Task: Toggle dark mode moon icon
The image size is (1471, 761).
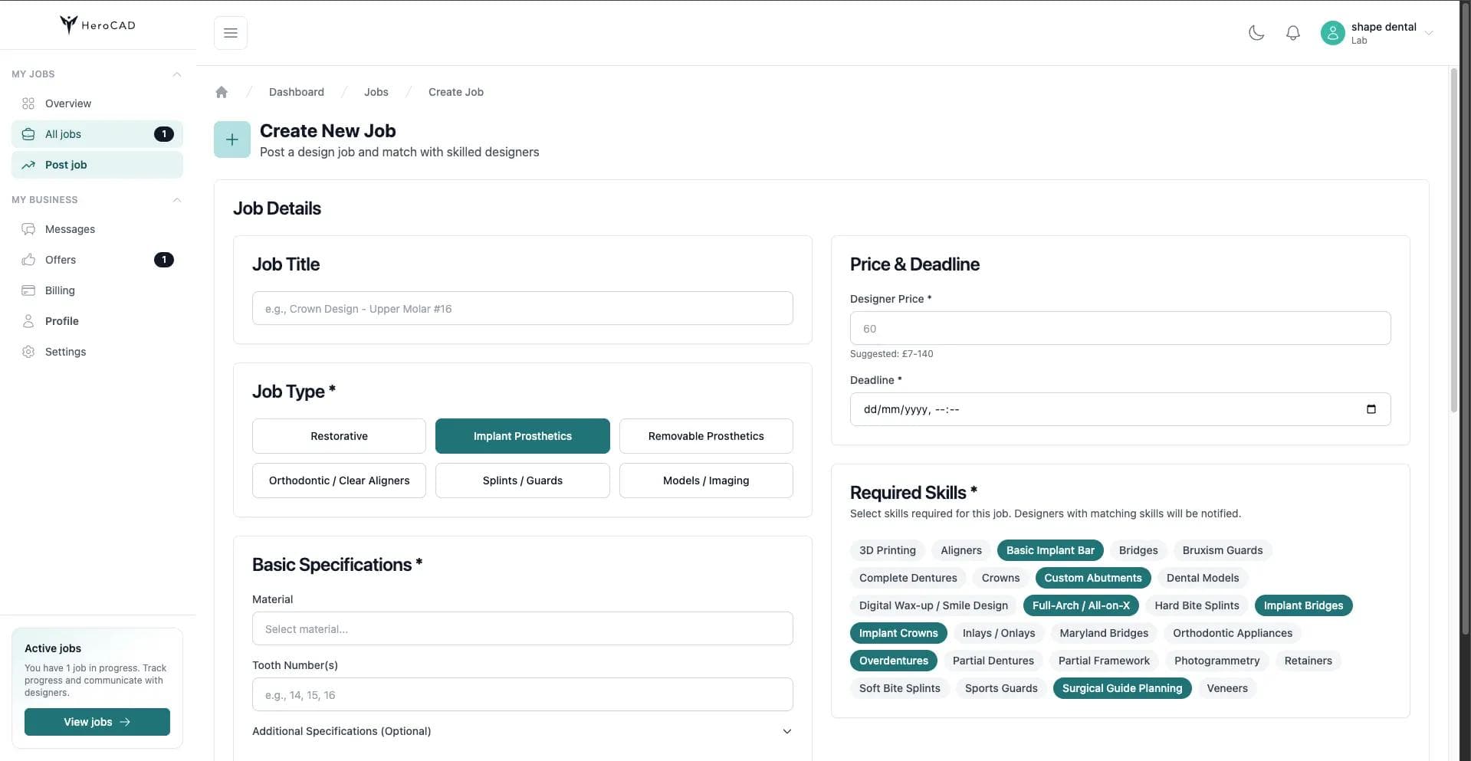Action: (x=1256, y=33)
